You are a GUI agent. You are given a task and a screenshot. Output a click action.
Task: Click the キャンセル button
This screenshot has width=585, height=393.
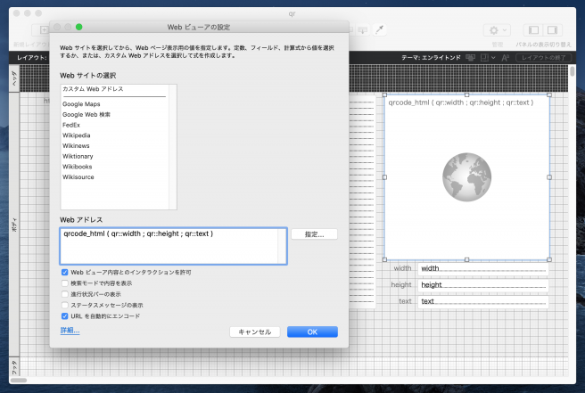point(255,332)
